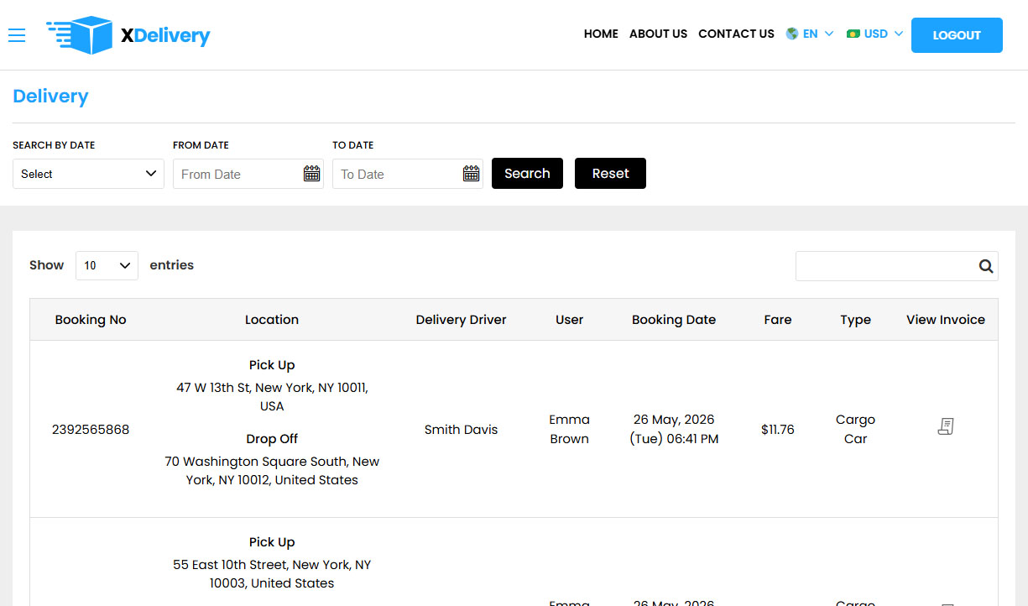
Task: Go to the HOME menu item
Action: (x=601, y=34)
